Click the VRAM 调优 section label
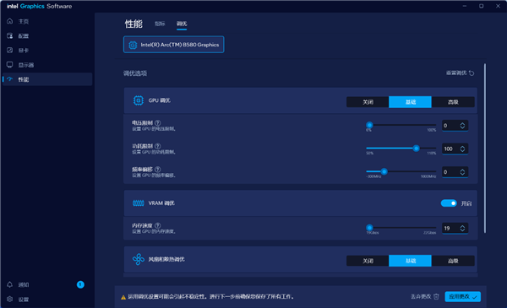Viewport: 507px width, 308px height. click(161, 203)
